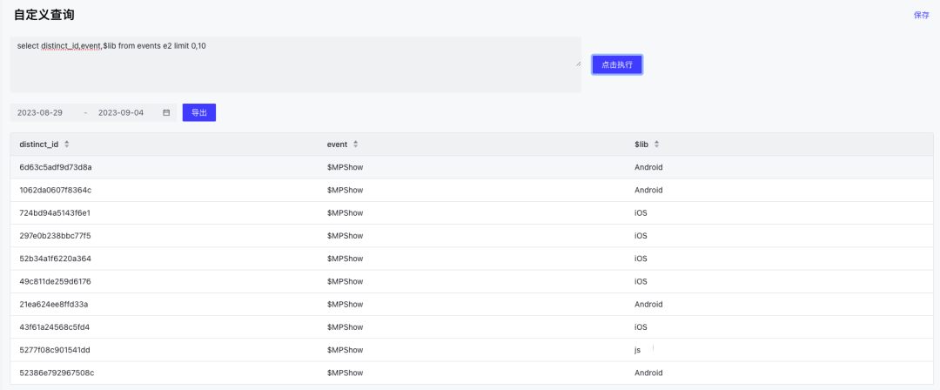This screenshot has width=940, height=390.
Task: Click the calendar icon in date range
Action: (166, 112)
